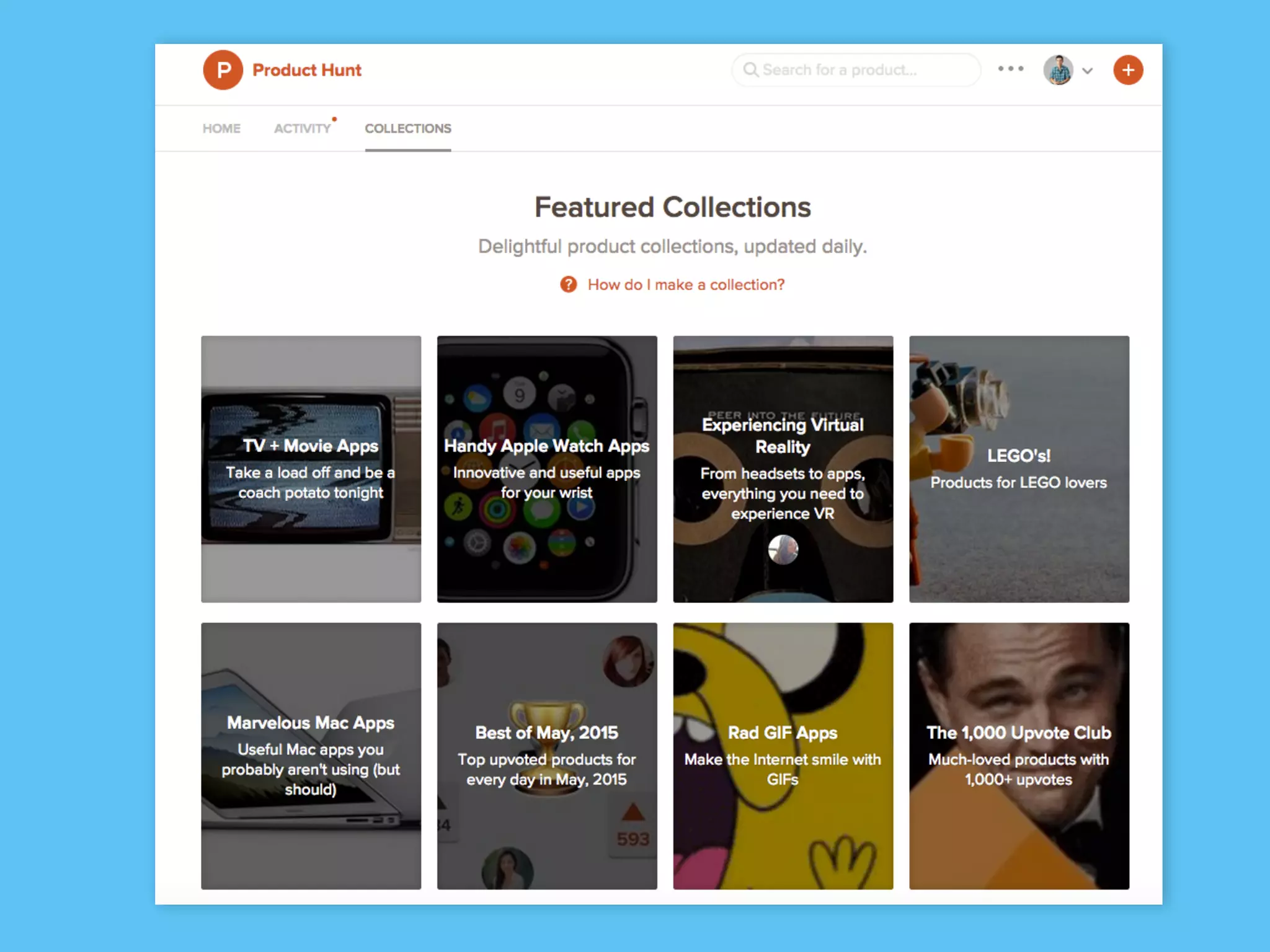Click the Product Hunt P logo icon
The image size is (1270, 952).
coord(223,70)
